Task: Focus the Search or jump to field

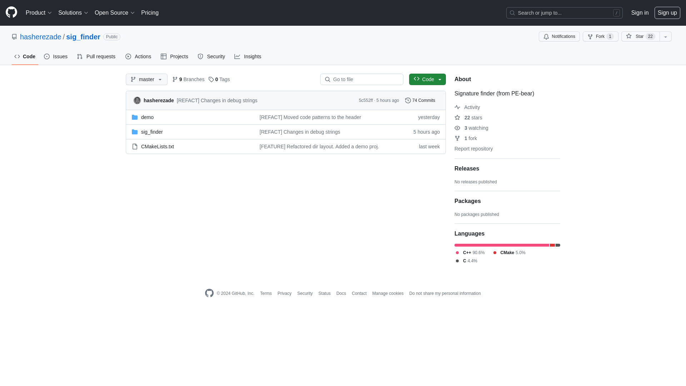Action: click(x=565, y=13)
